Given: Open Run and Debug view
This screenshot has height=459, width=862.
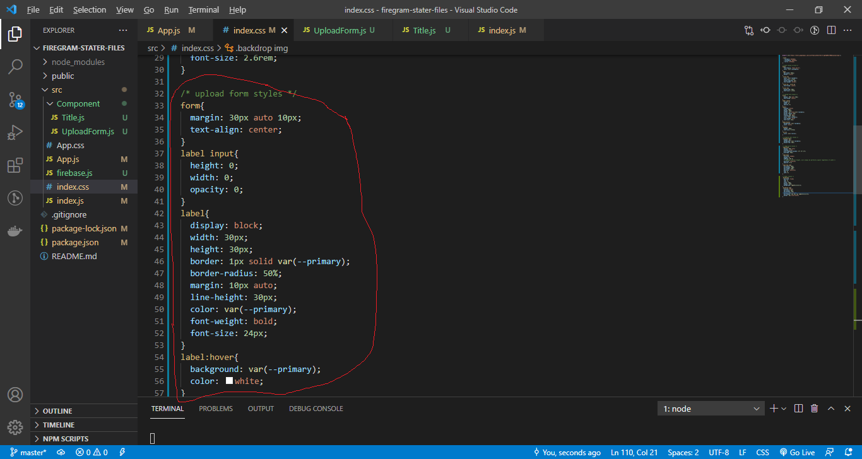Looking at the screenshot, I should click(15, 132).
